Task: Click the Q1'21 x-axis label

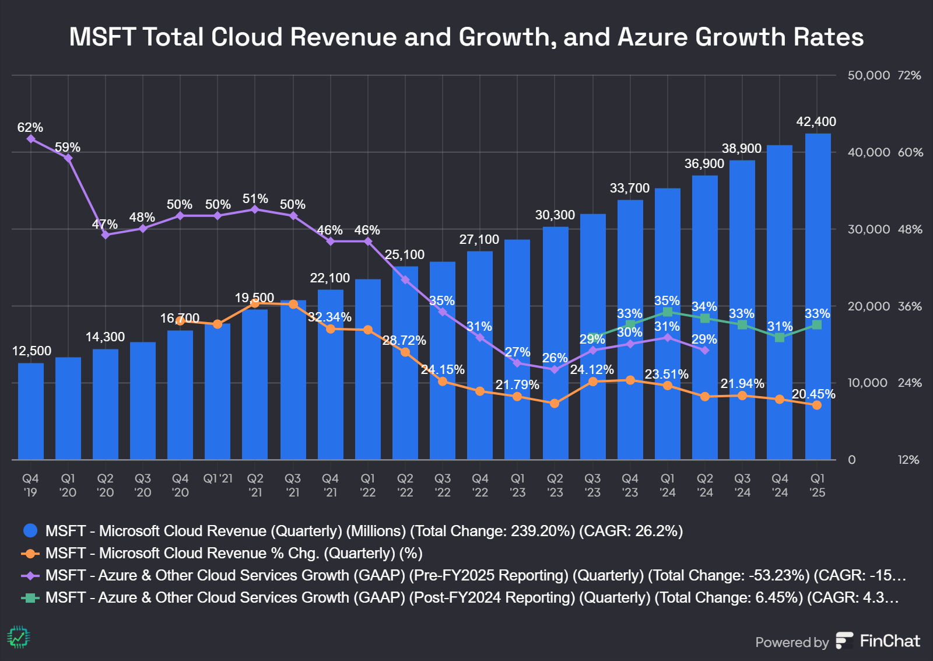Action: pyautogui.click(x=218, y=478)
